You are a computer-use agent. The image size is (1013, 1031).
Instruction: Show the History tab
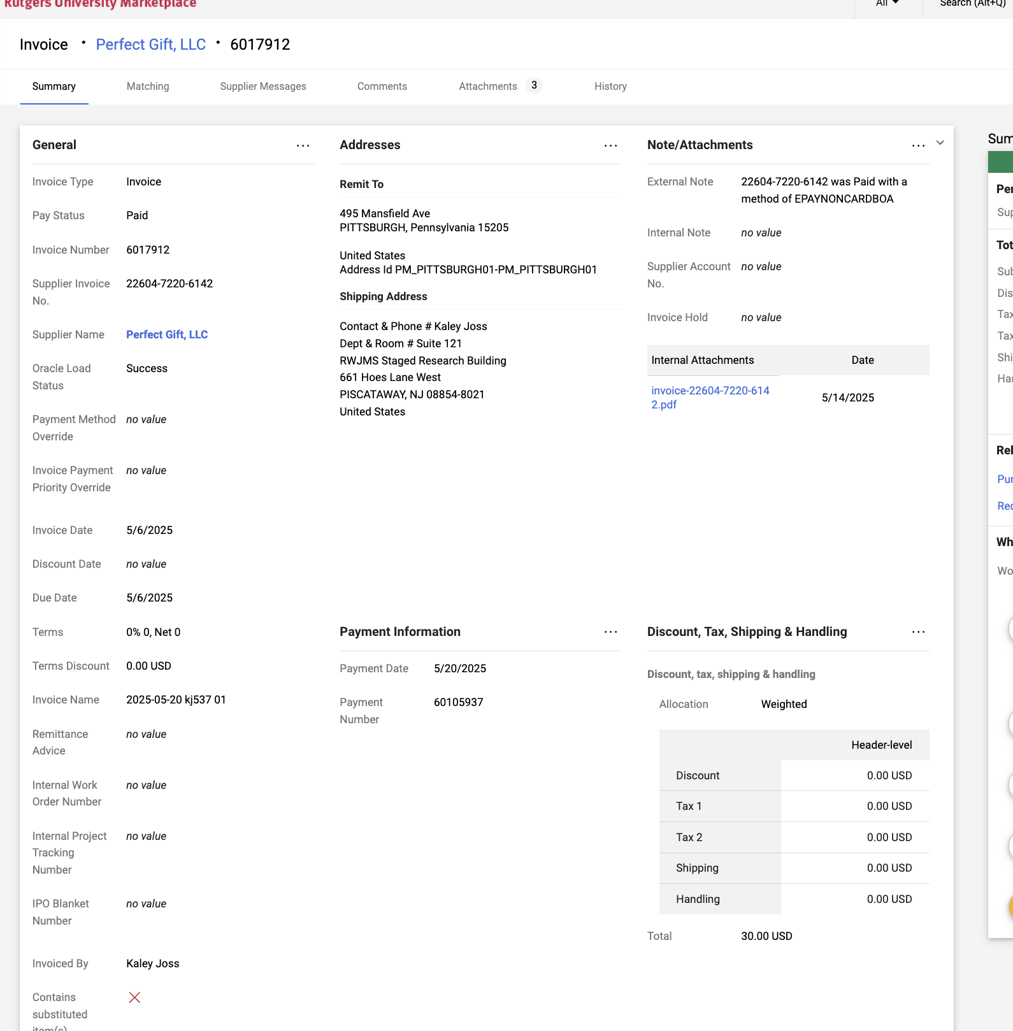tap(610, 87)
